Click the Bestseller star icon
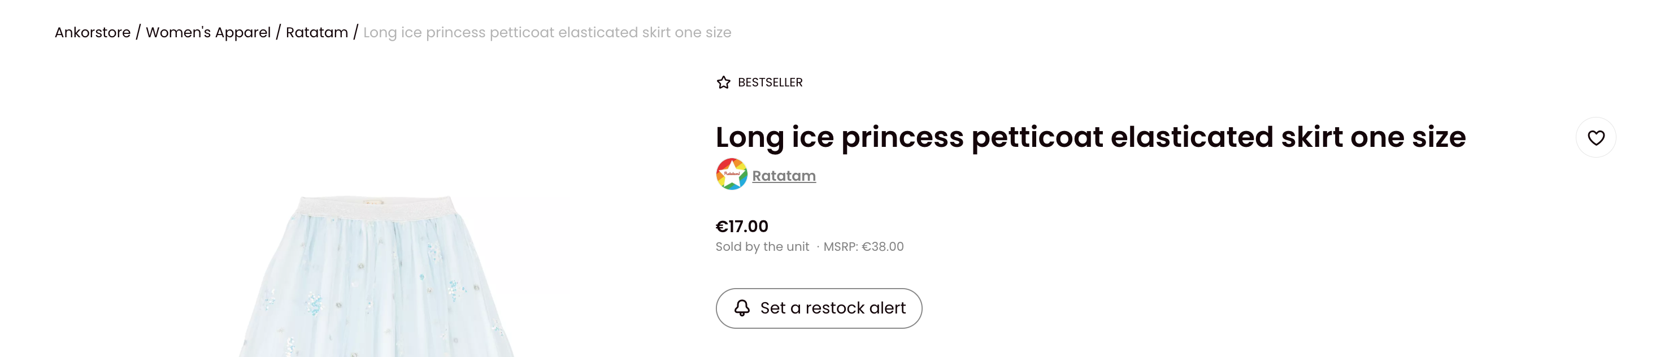This screenshot has width=1669, height=357. (723, 82)
